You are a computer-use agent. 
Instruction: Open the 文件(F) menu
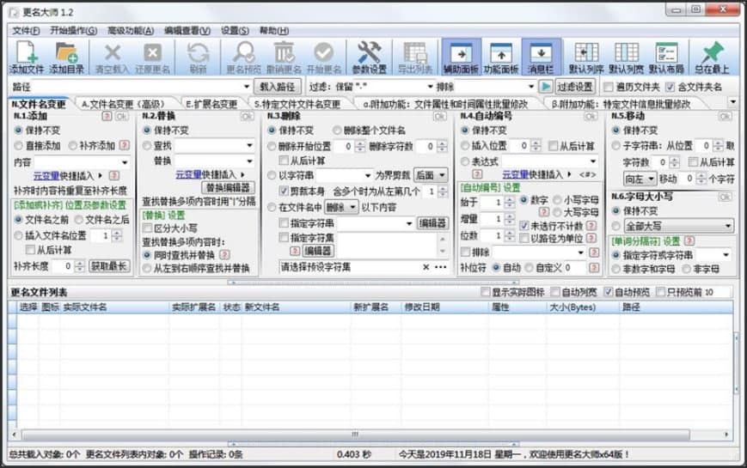pyautogui.click(x=26, y=31)
